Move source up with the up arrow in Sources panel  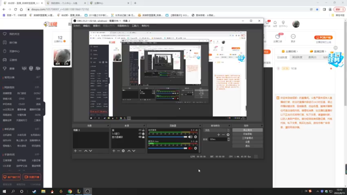coord(129,151)
